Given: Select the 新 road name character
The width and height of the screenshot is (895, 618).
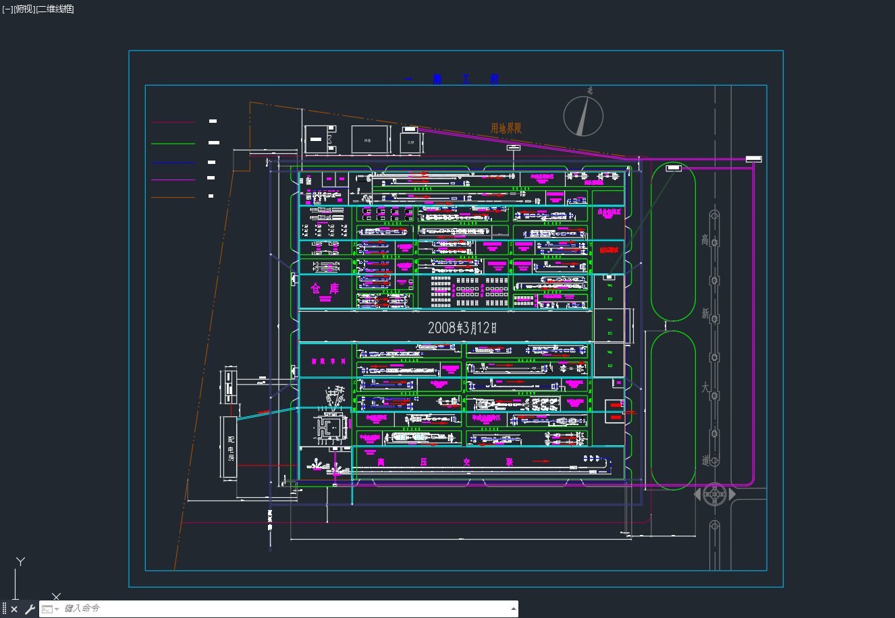Looking at the screenshot, I should click(x=705, y=314).
